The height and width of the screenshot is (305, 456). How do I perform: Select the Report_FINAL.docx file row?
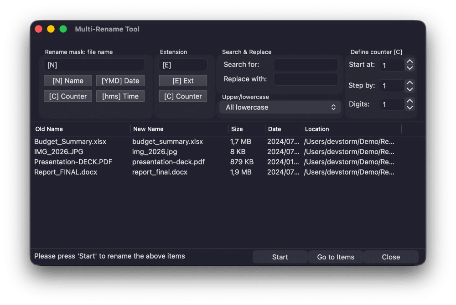pyautogui.click(x=137, y=172)
